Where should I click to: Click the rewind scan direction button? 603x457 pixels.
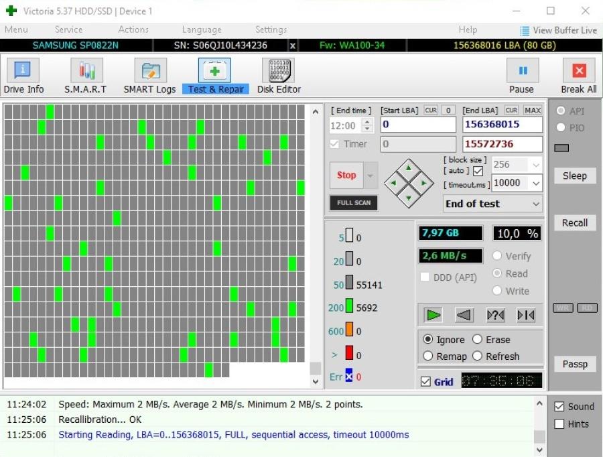[x=464, y=315]
